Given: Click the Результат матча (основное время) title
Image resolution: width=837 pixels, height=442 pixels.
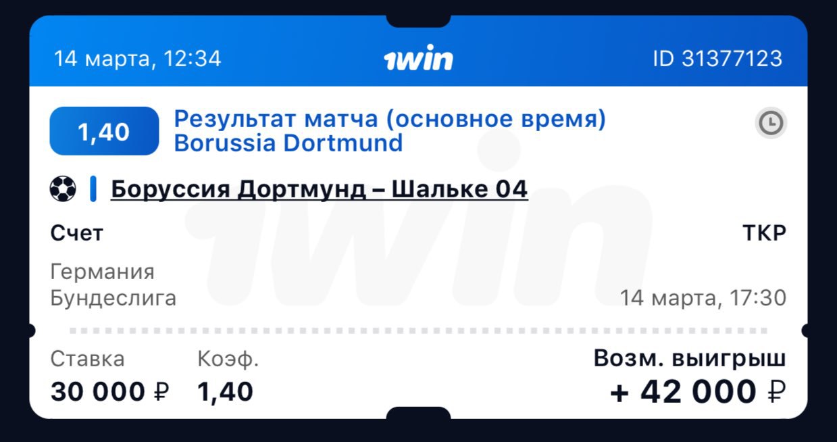Looking at the screenshot, I should pos(390,119).
